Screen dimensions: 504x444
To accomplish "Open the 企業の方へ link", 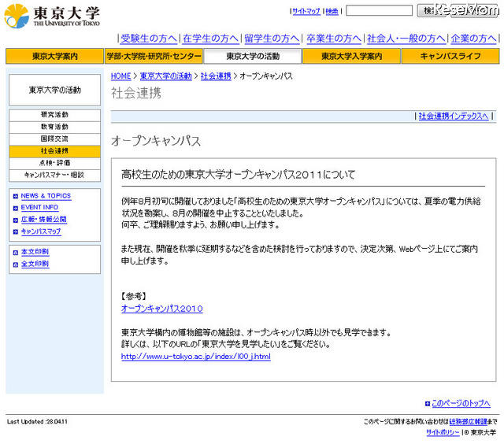I will (x=473, y=39).
